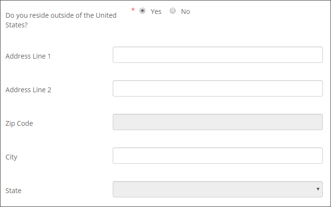
Task: Click the 'Address Line 2' label
Action: click(x=28, y=90)
